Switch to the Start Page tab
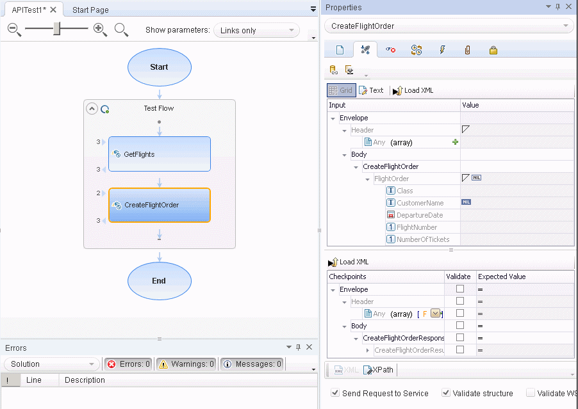Screen dimensions: 578x409 point(90,10)
